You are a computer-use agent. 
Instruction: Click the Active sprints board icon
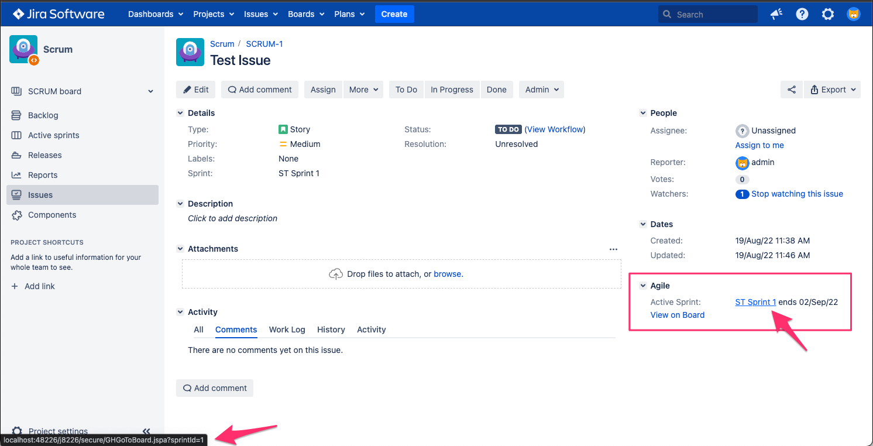coord(16,135)
